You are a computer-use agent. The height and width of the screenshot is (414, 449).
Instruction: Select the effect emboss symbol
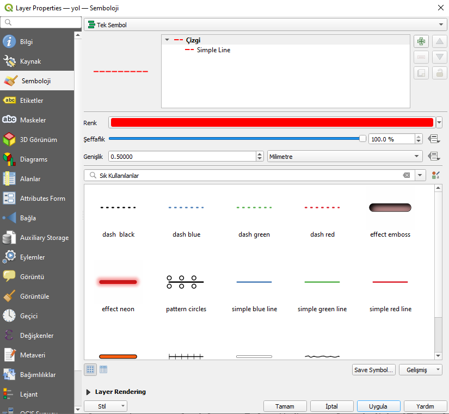pyautogui.click(x=390, y=219)
